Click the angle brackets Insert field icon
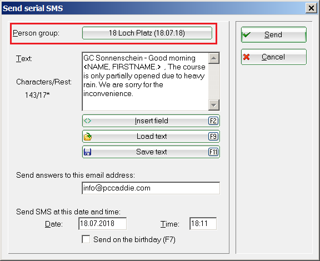Viewport: 320px width, 261px height. 88,121
